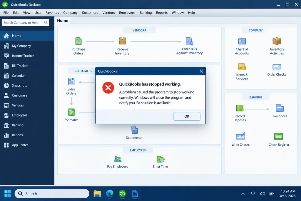Open the Estimates icon

(x=71, y=112)
